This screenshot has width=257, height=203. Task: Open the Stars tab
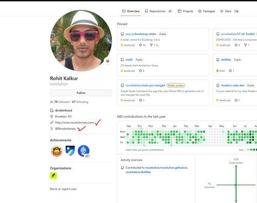click(x=230, y=11)
